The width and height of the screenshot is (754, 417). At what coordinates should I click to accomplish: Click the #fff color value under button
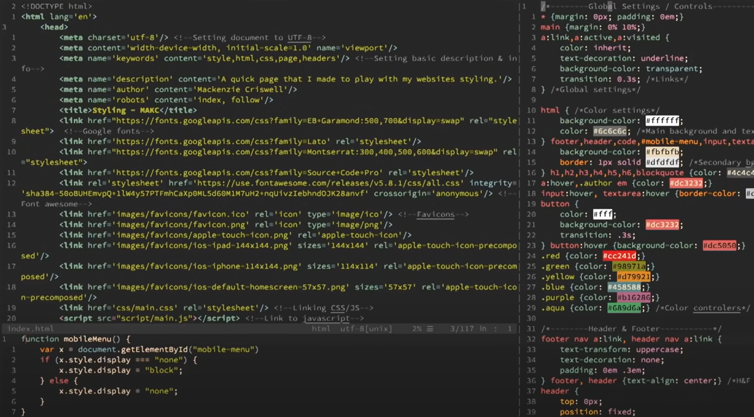click(x=602, y=214)
